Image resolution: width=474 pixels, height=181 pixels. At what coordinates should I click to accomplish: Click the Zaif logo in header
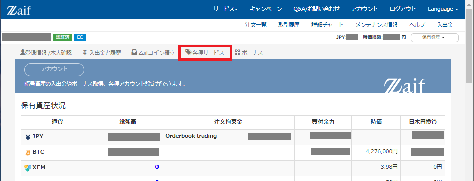tap(19, 10)
